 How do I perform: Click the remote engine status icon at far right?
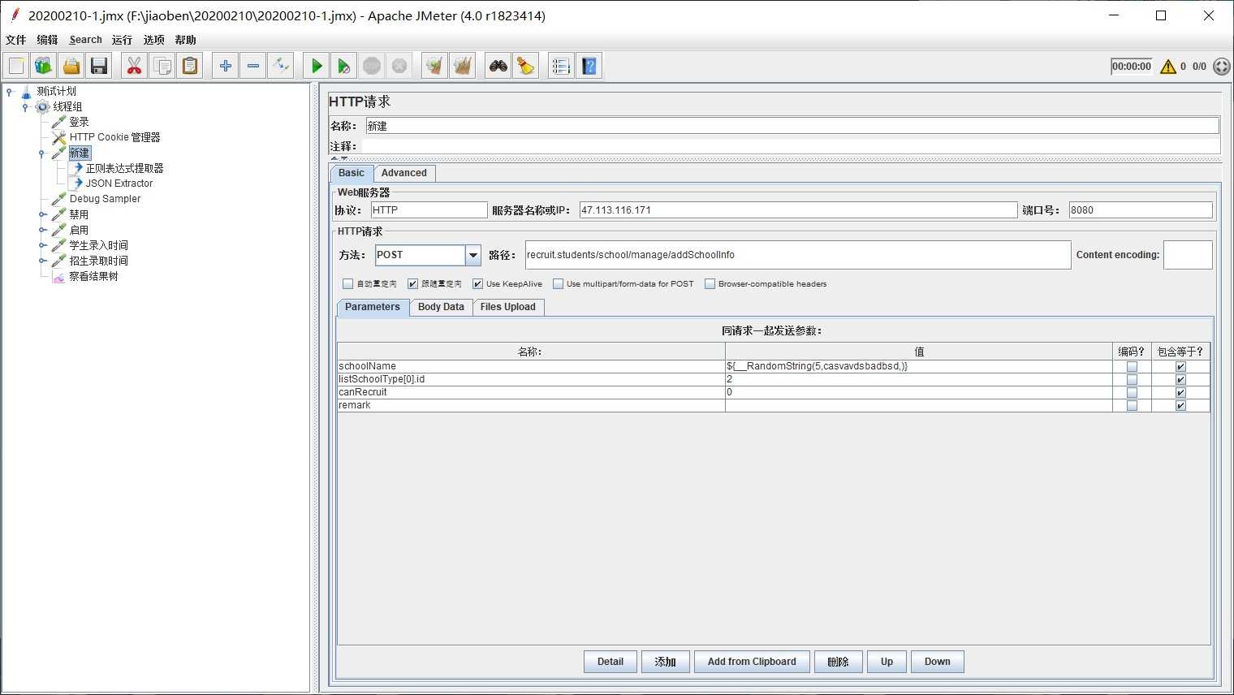point(1221,67)
